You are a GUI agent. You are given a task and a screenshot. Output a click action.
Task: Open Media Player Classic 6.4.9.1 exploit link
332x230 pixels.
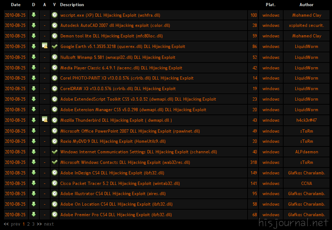[121, 68]
